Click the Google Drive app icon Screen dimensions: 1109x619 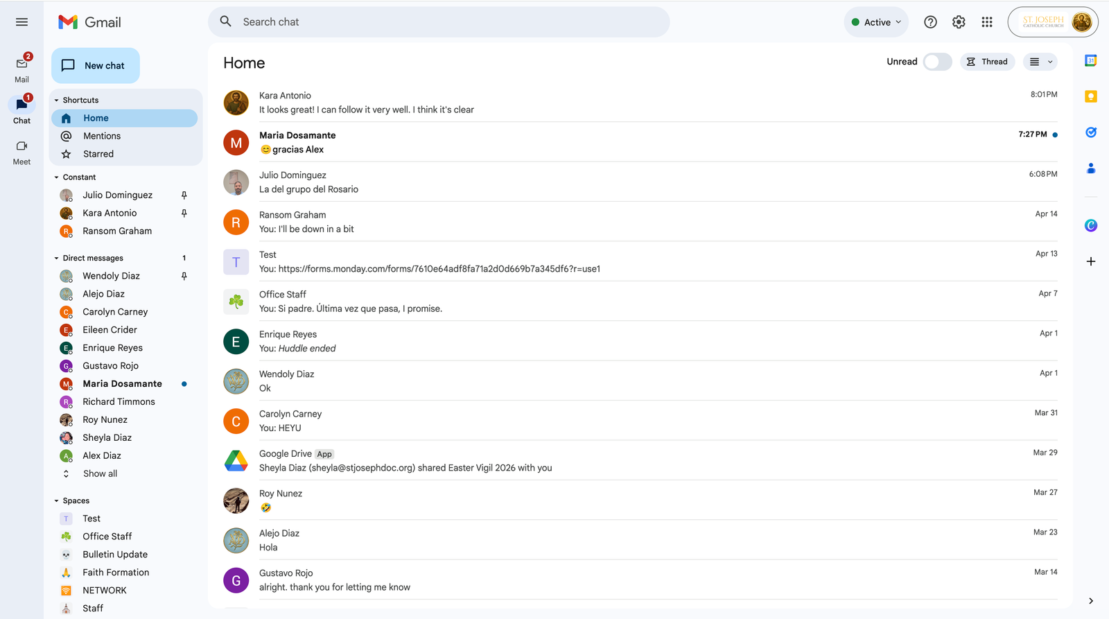(x=236, y=461)
